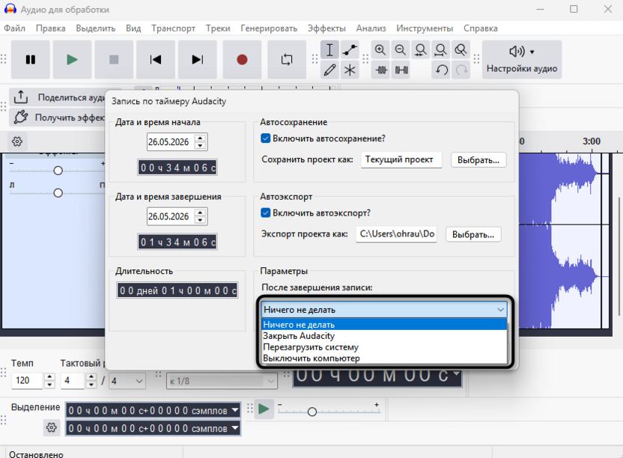Start playback with the green Play button
This screenshot has width=623, height=458.
pyautogui.click(x=72, y=60)
